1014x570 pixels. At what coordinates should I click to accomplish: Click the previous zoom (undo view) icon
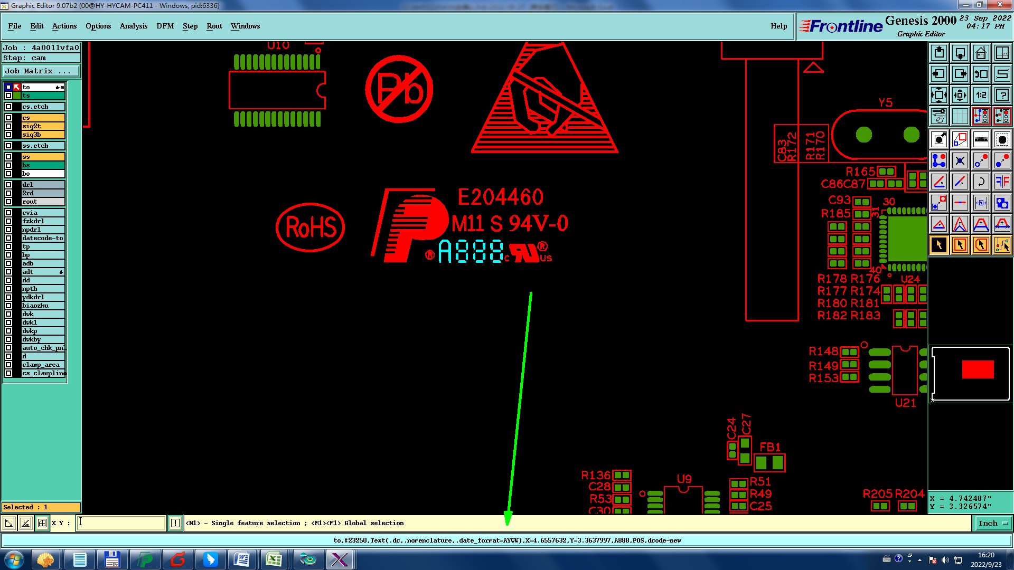point(981,74)
